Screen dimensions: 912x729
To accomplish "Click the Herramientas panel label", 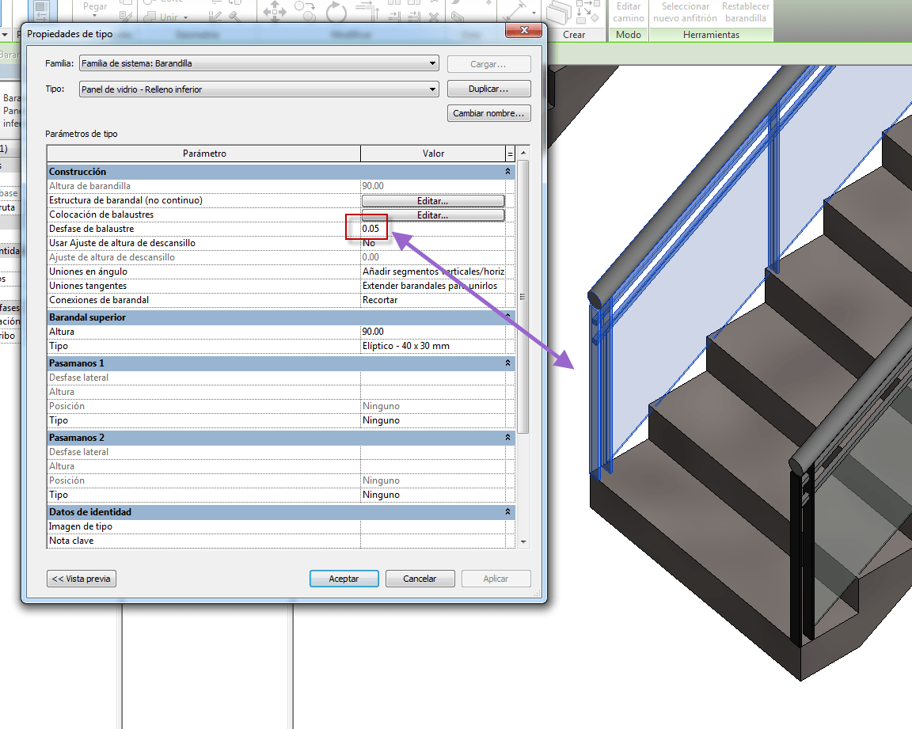I will click(711, 35).
